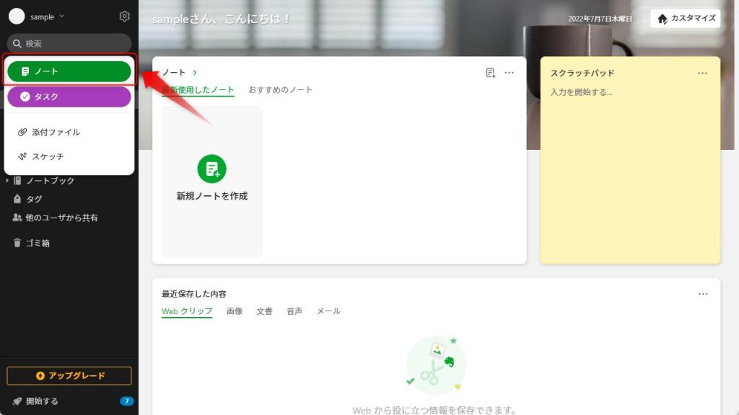This screenshot has height=415, width=739.
Task: Create a new ノート from the green button
Action: point(69,71)
